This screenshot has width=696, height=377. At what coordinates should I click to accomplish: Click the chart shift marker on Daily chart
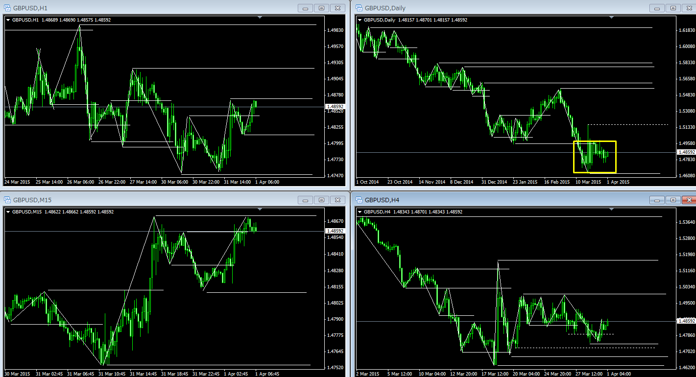pos(611,18)
